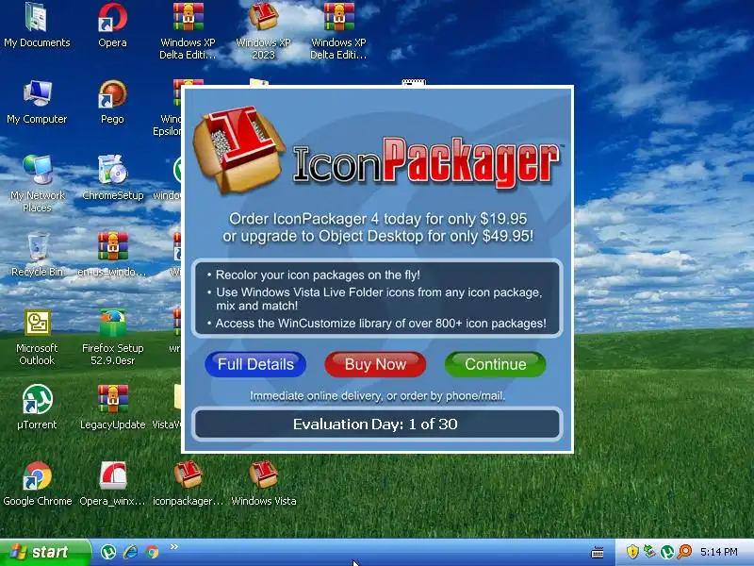Click the orange magnifier tray icon
The width and height of the screenshot is (754, 566).
(x=684, y=552)
